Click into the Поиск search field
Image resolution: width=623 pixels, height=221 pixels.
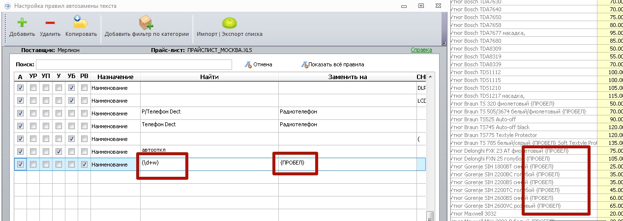coord(134,64)
